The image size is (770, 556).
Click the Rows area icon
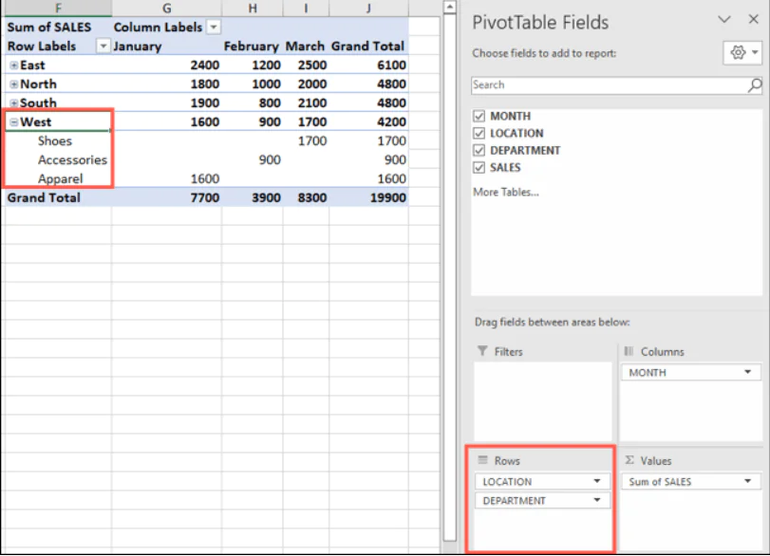pos(484,460)
